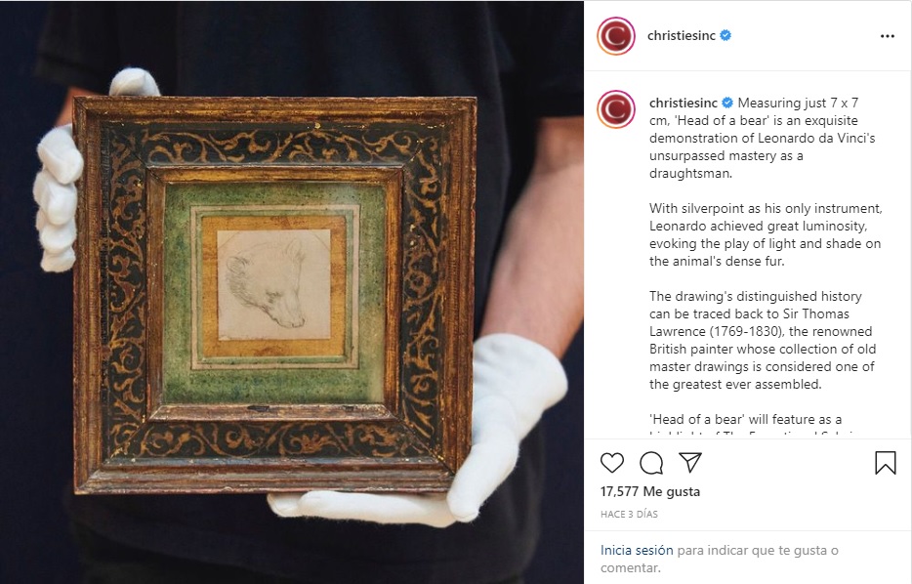Viewport: 912px width, 584px height.
Task: Select the caption text about Sir Thomas Lawrence
Action: (763, 340)
